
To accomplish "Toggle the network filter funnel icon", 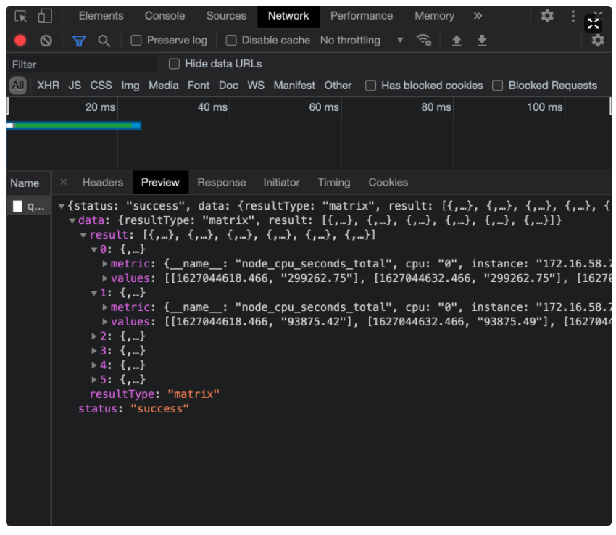I will point(79,41).
